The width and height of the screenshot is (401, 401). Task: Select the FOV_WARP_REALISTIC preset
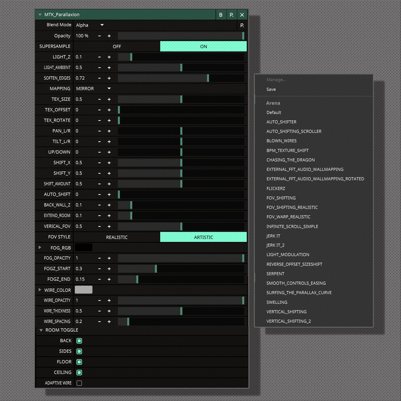288,217
